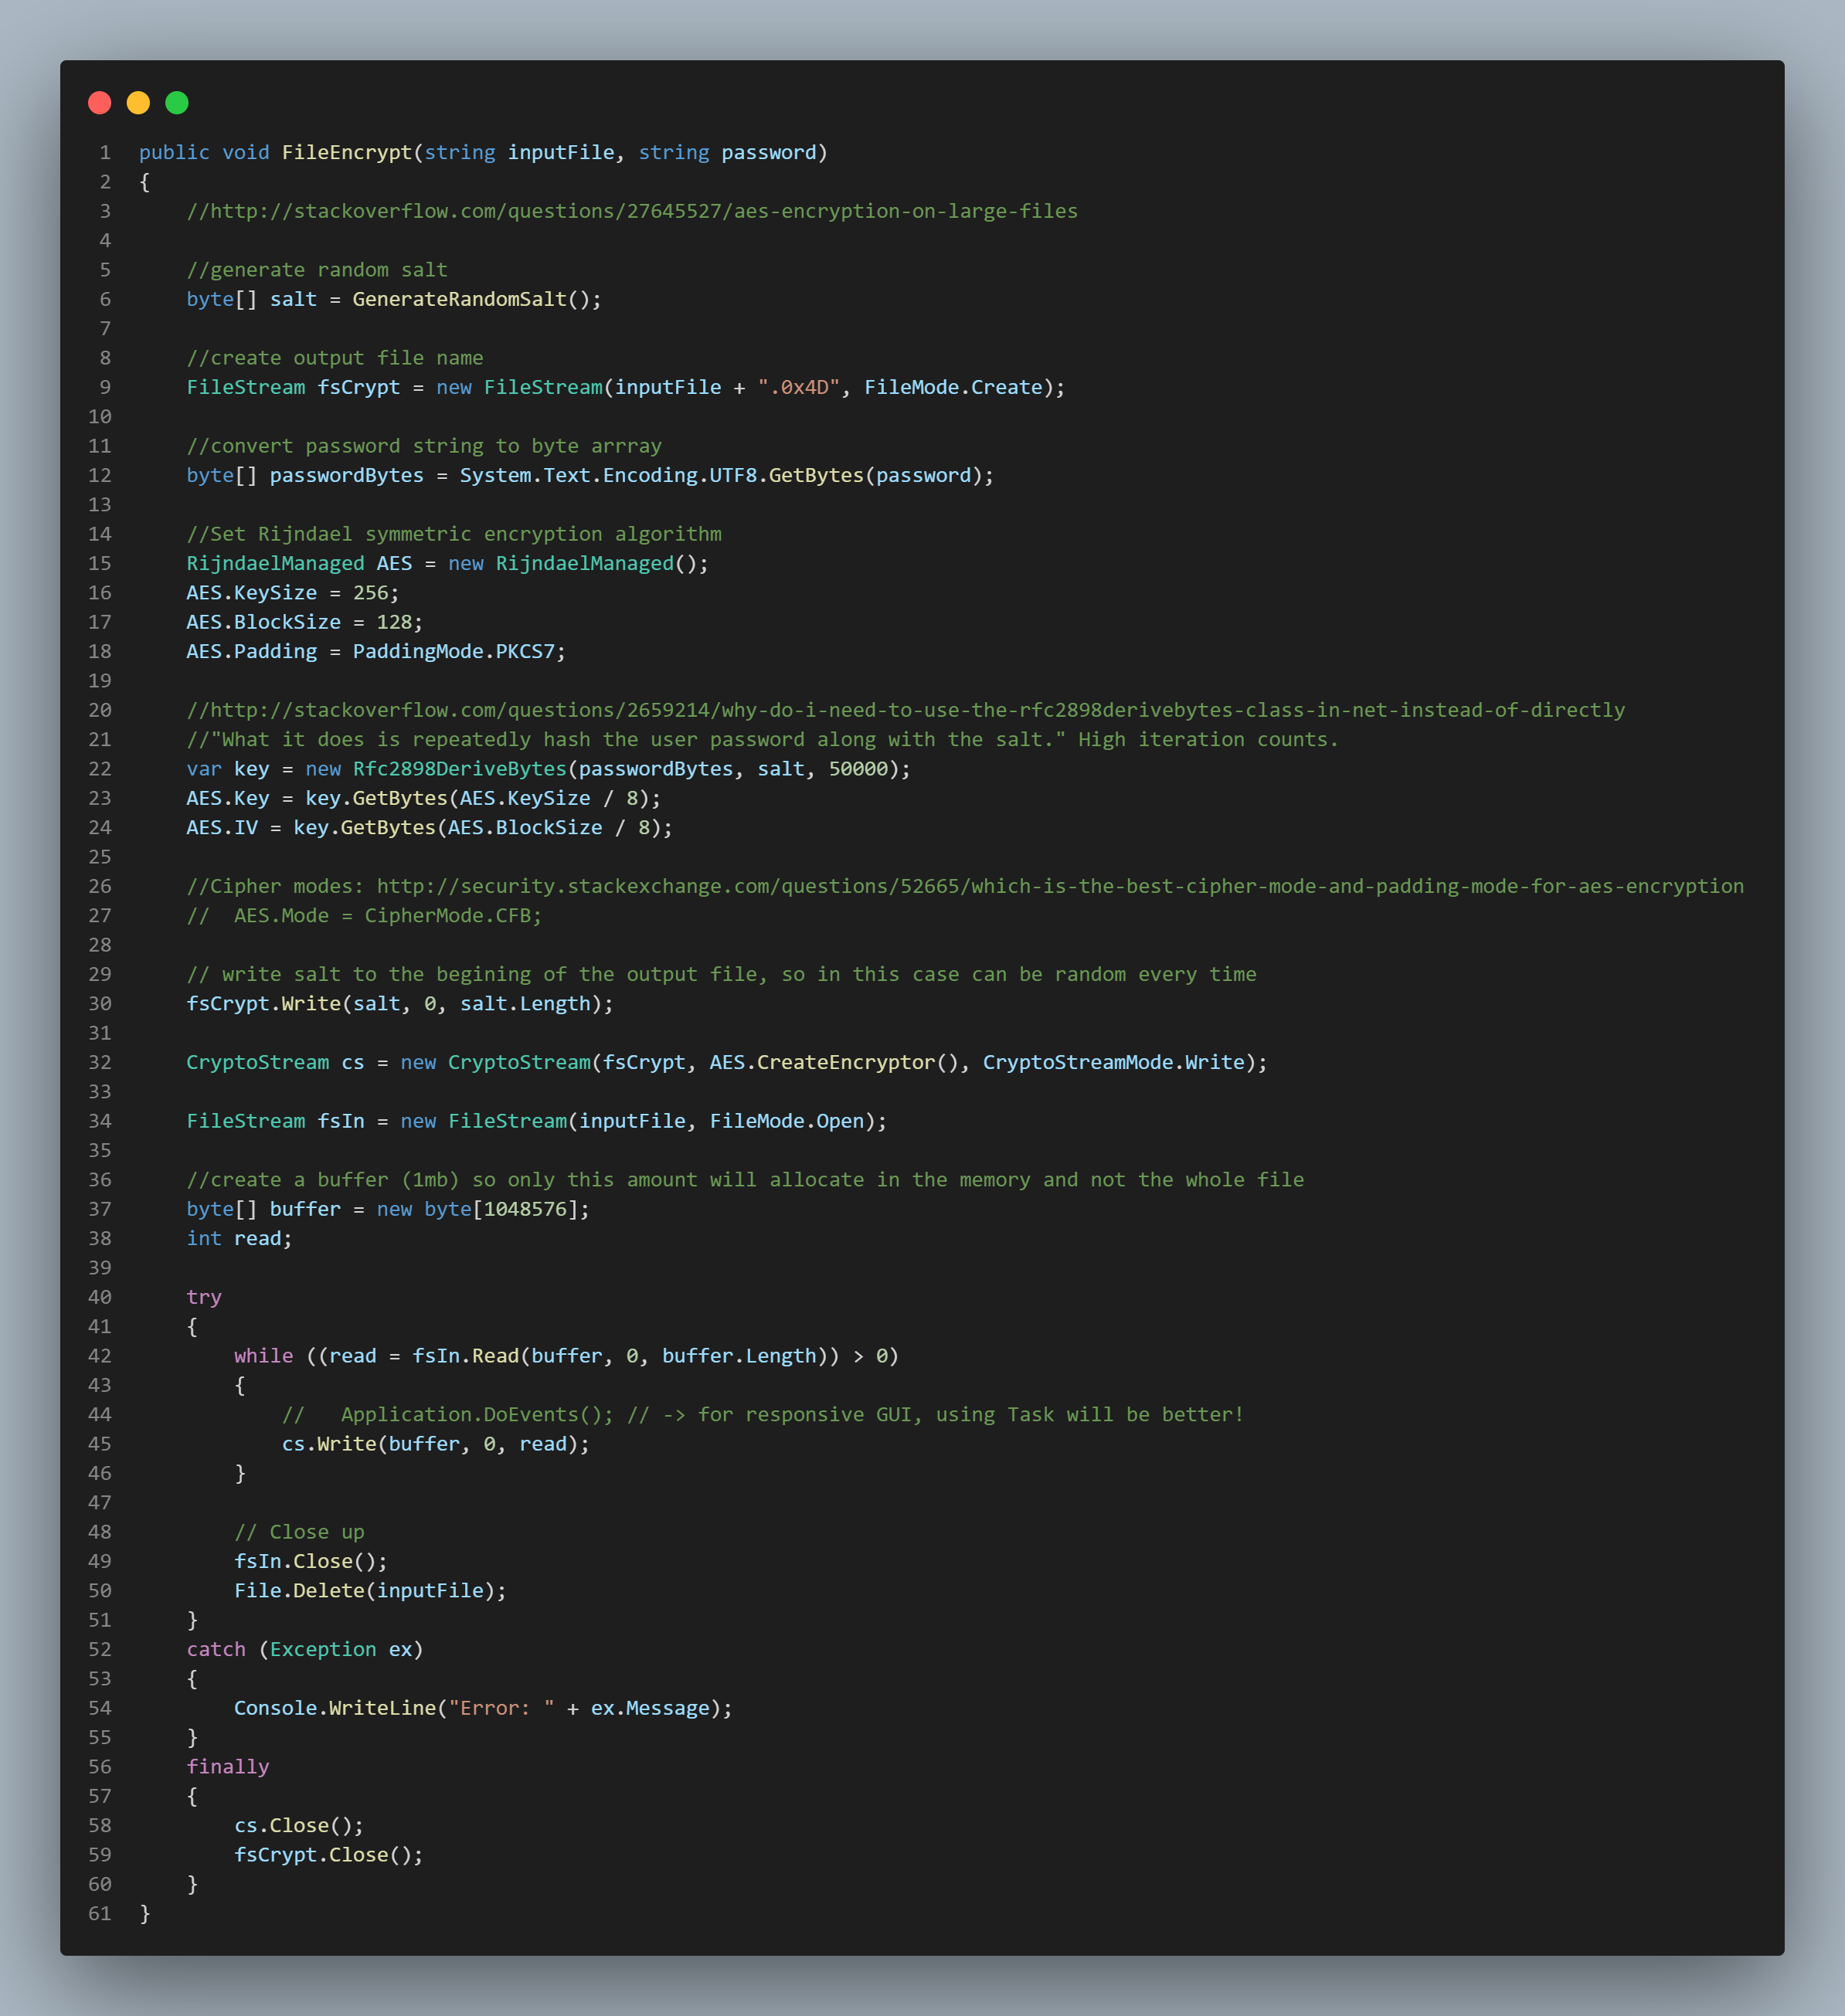Viewport: 1845px width, 2016px height.
Task: Open the cipher modes security.stackexchange link
Action: tap(1060, 886)
